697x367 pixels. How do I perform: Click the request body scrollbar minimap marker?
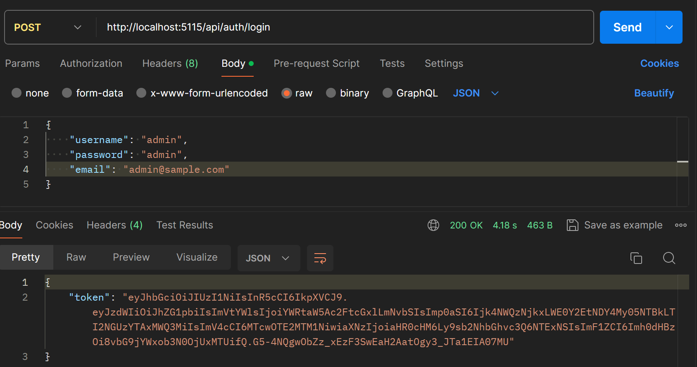pyautogui.click(x=683, y=162)
